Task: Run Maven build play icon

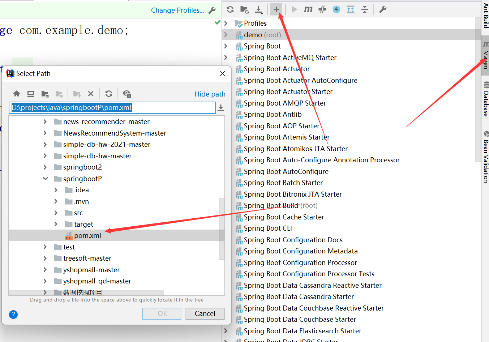Action: 294,9
